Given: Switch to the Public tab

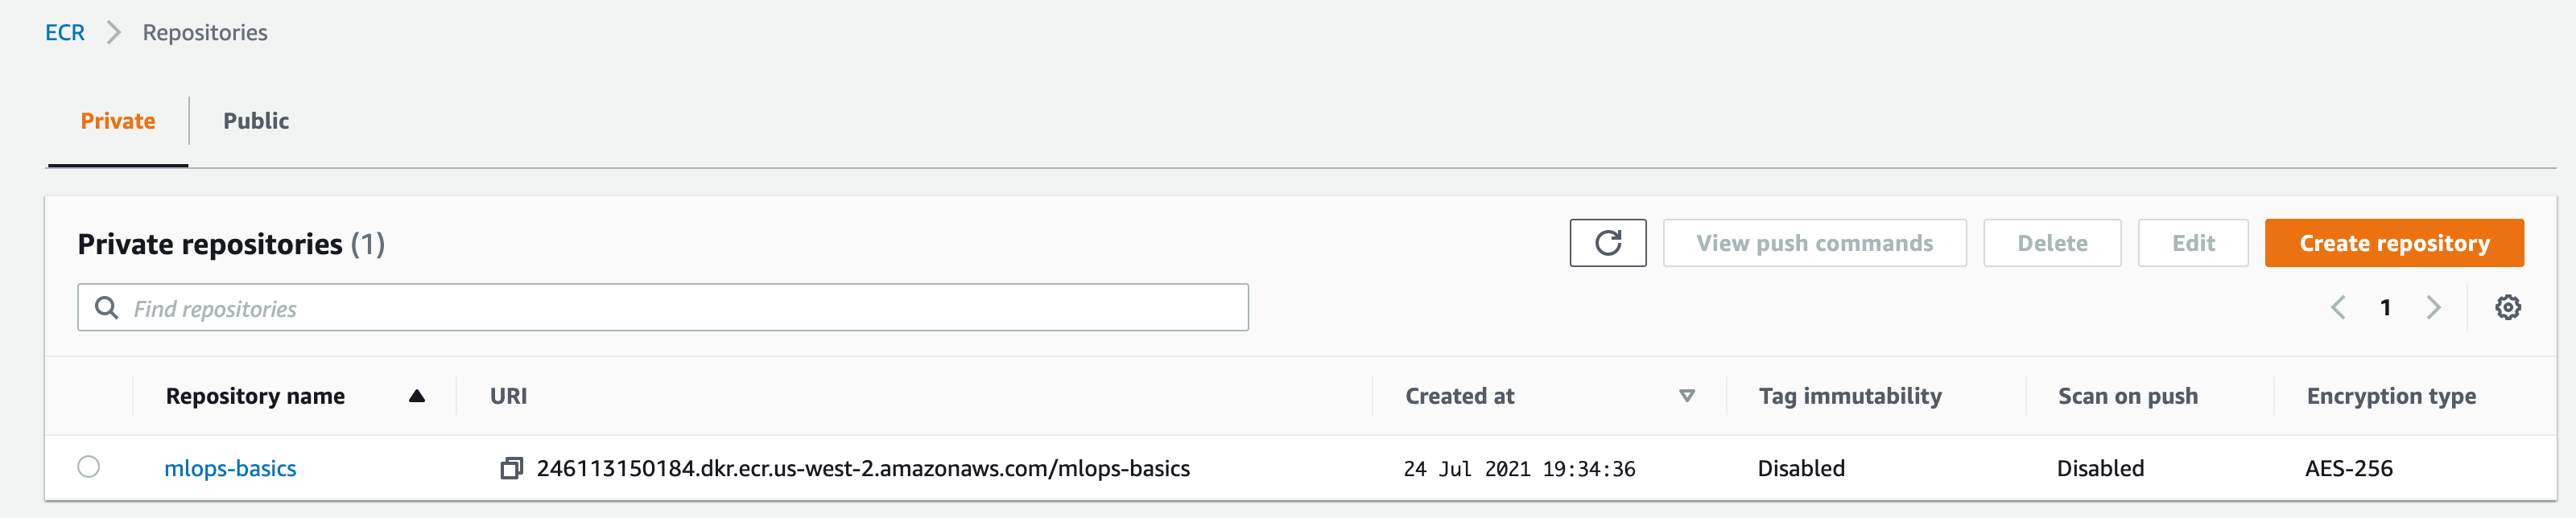Looking at the screenshot, I should pos(256,121).
